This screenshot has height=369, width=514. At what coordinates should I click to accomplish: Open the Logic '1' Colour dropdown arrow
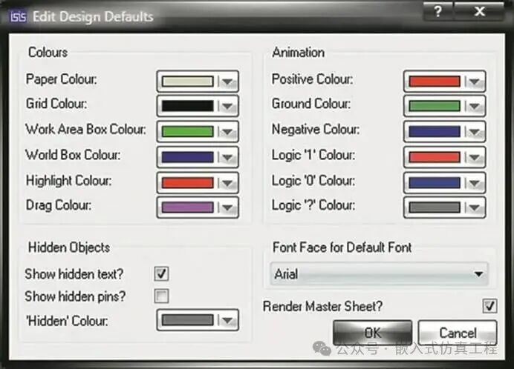pyautogui.click(x=475, y=157)
